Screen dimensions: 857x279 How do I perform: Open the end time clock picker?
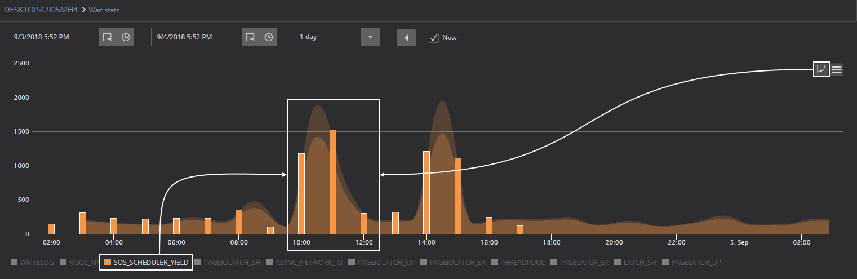[x=269, y=37]
